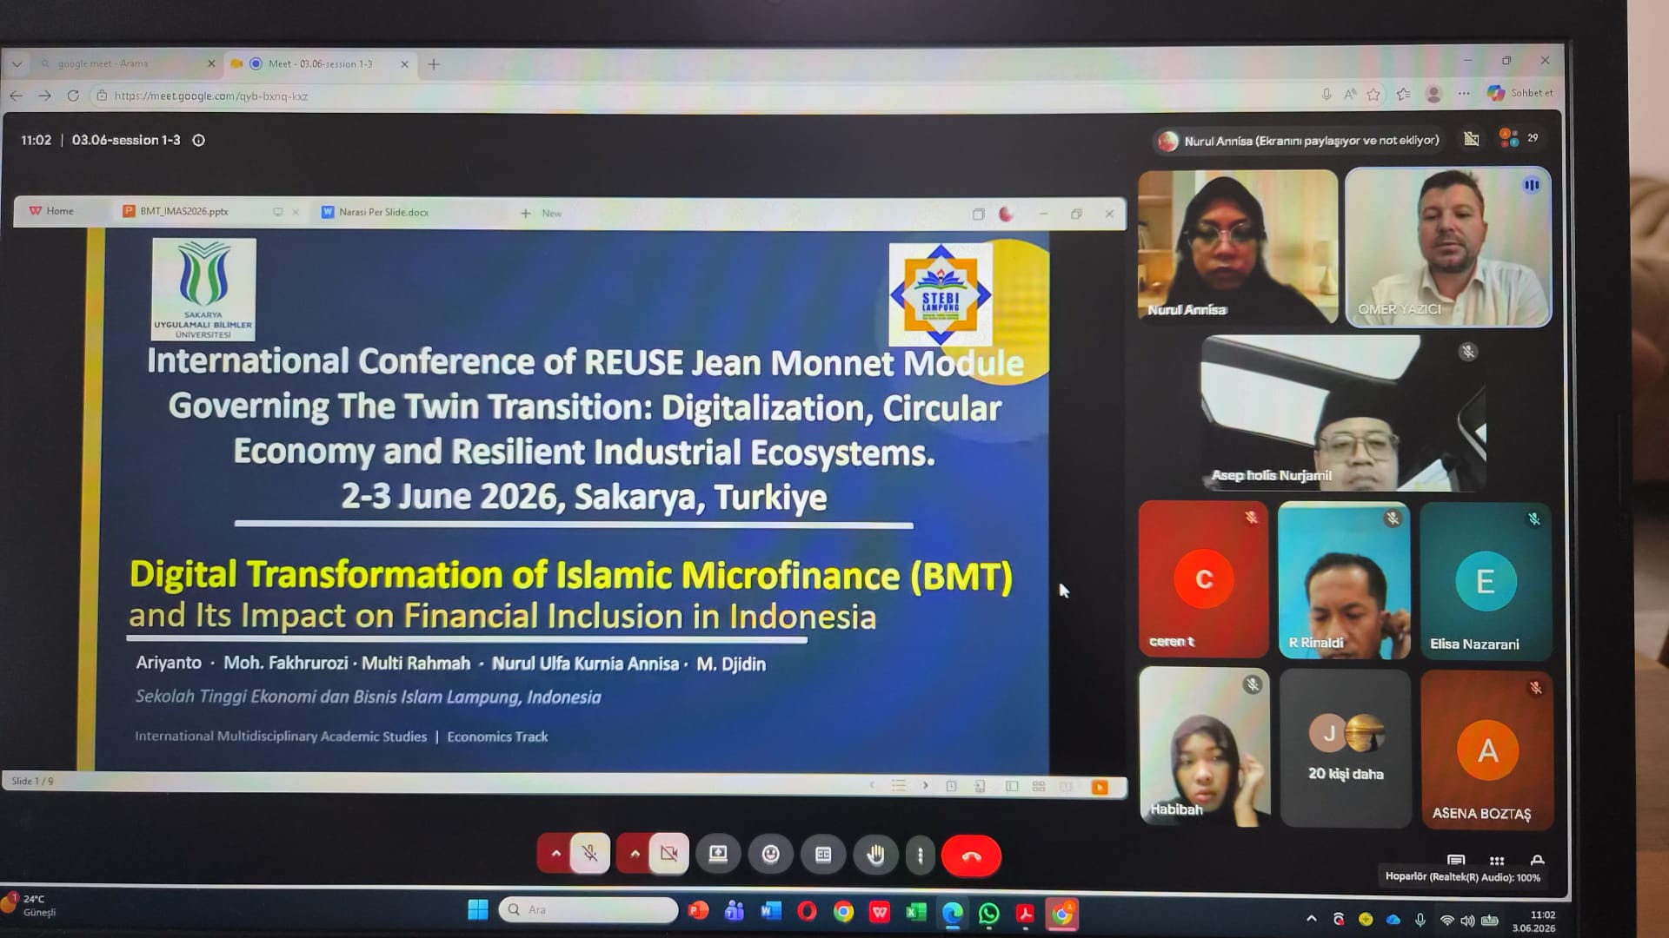Image resolution: width=1669 pixels, height=938 pixels.
Task: Open the '20 kişi daha' participants tile
Action: pyautogui.click(x=1346, y=748)
